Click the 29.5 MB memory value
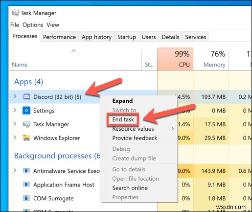This screenshot has width=252, height=212. point(215,138)
